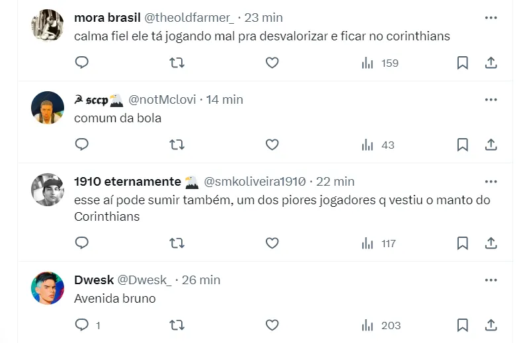Open the '22 min' timestamp link

pos(335,182)
